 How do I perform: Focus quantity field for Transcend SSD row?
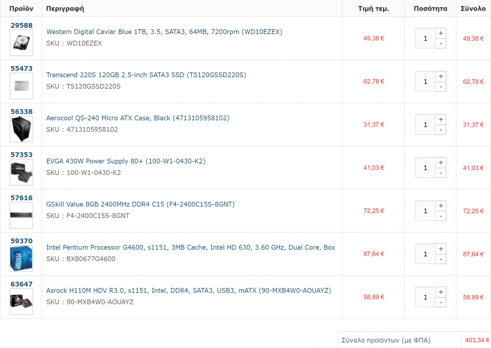pos(426,81)
